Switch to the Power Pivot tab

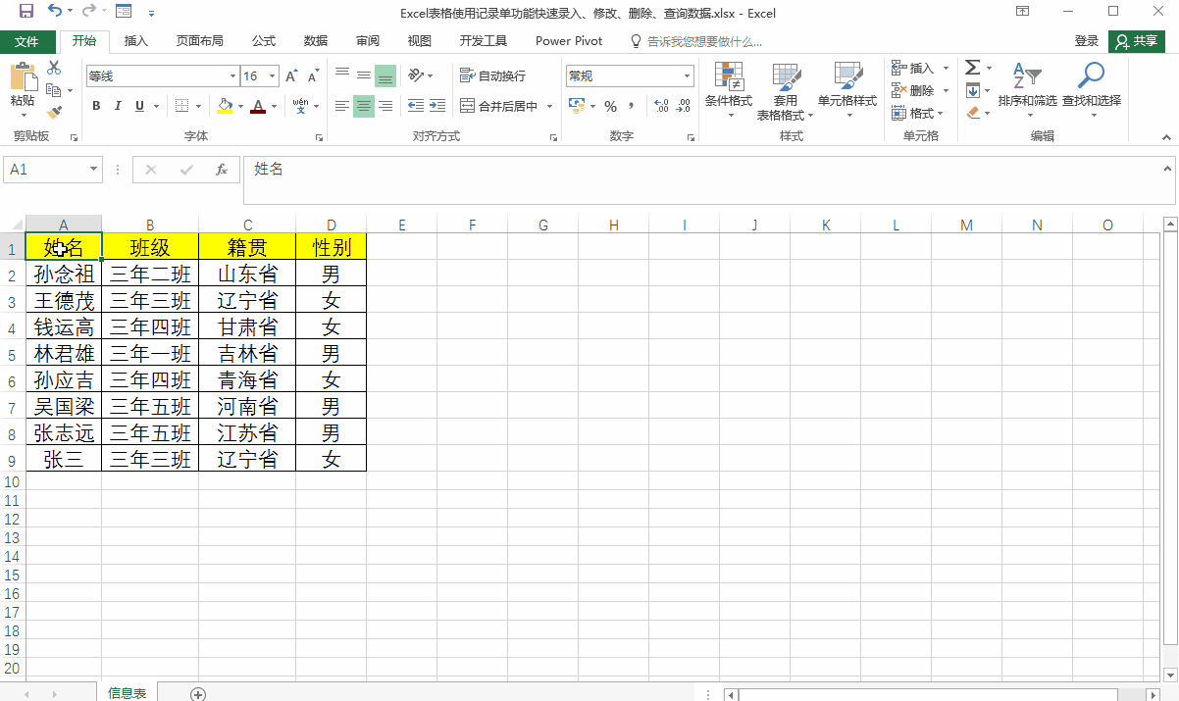tap(569, 41)
